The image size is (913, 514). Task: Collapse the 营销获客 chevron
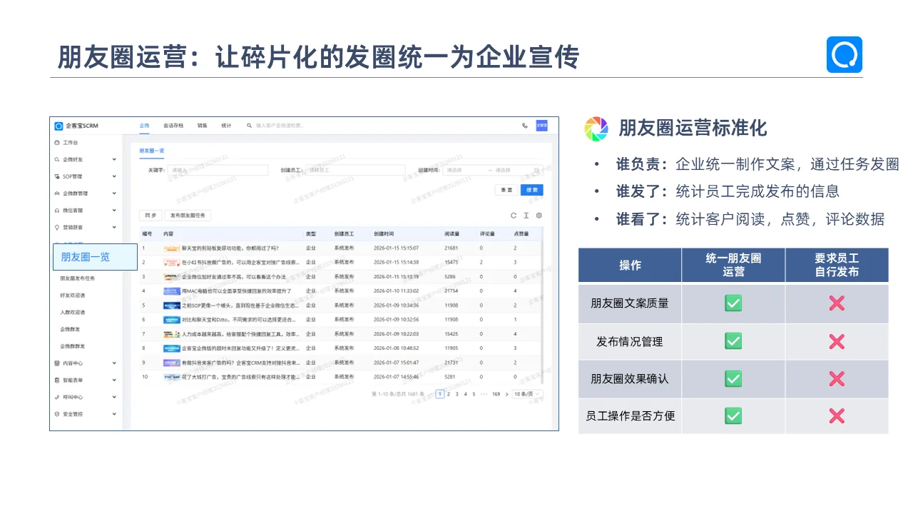(x=114, y=228)
